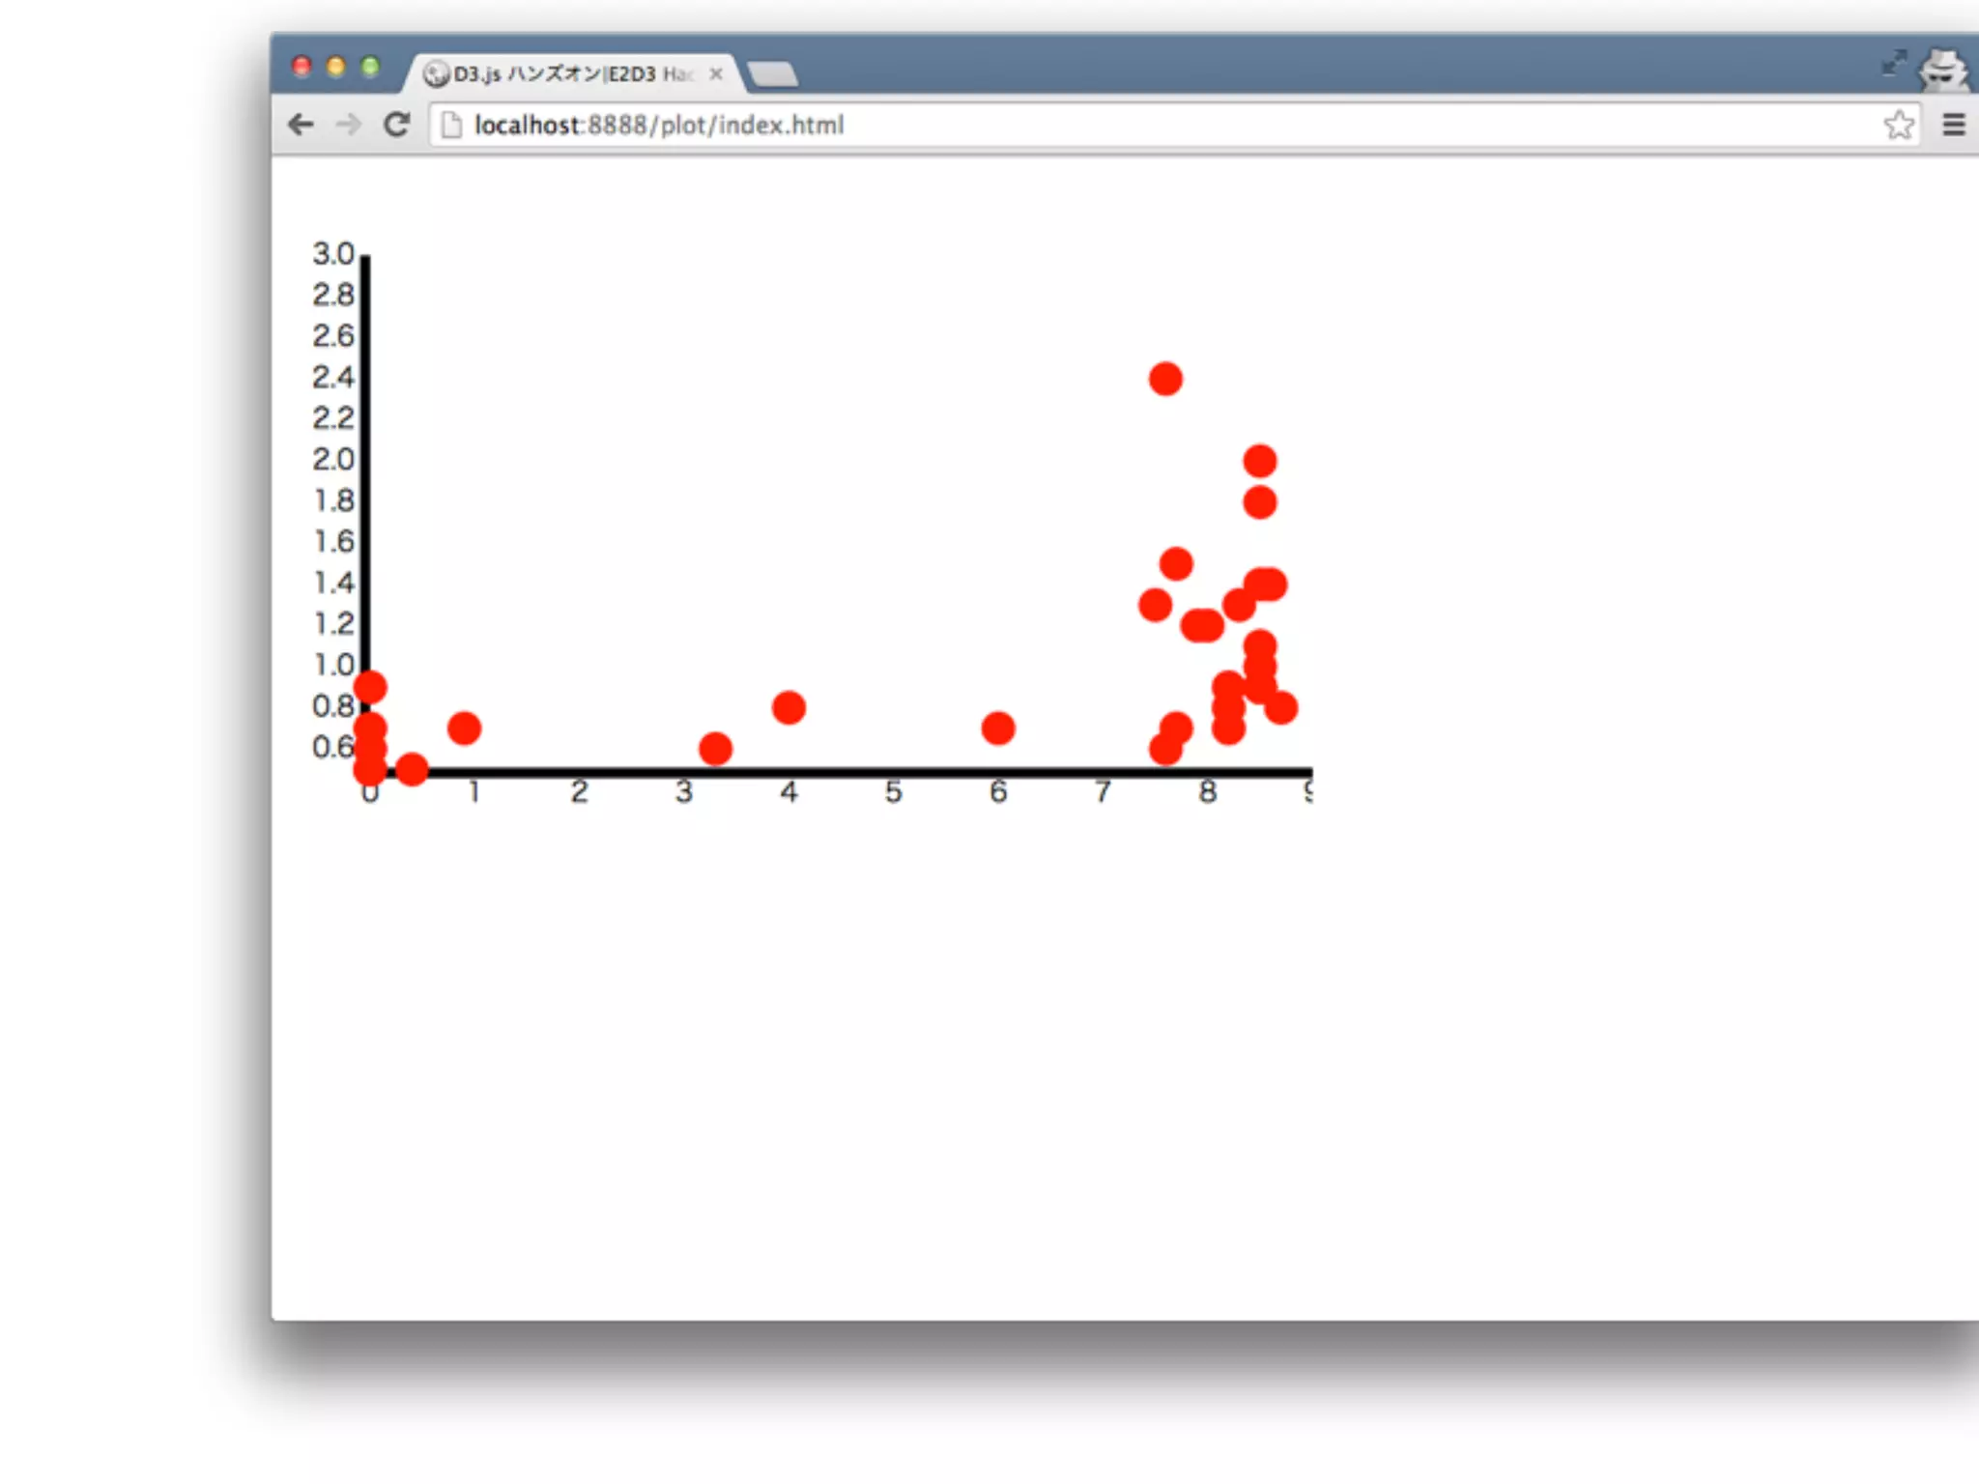The image size is (1979, 1484).
Task: Click the red dot above x-axis tick 6
Action: pyautogui.click(x=998, y=728)
